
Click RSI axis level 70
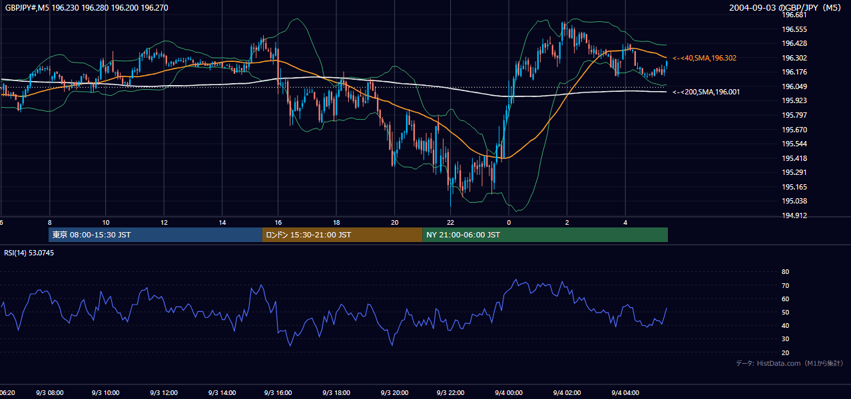tap(785, 285)
